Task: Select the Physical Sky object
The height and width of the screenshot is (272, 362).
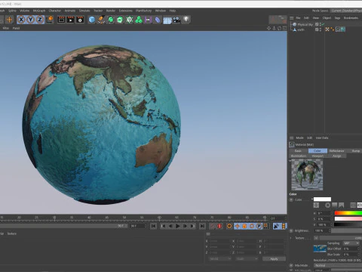Action: (305, 24)
